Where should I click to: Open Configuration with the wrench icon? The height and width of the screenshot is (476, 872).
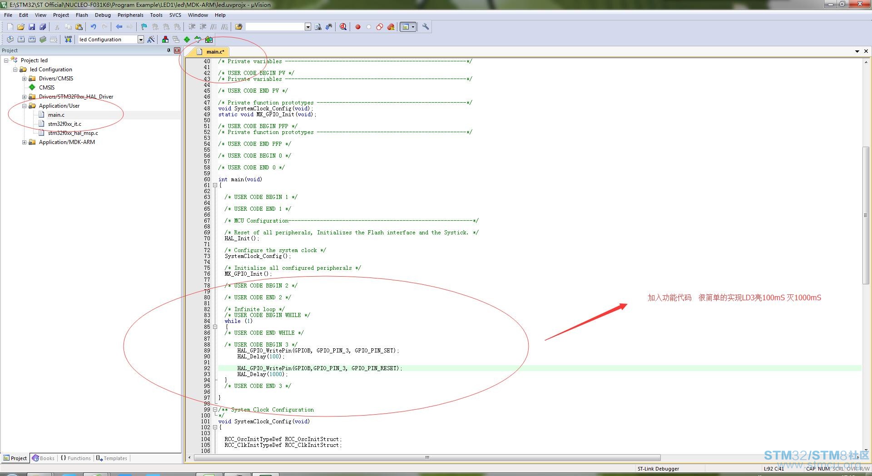[x=426, y=27]
